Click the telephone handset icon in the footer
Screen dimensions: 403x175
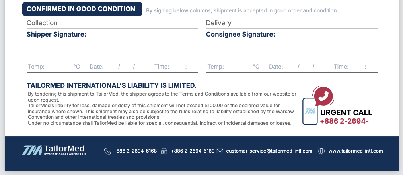(107, 151)
